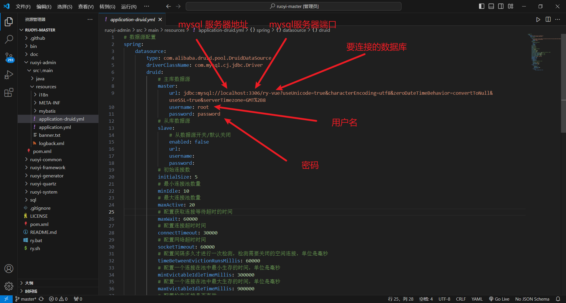Open Customize Layout icon in title bar
The width and height of the screenshot is (566, 303).
point(511,6)
